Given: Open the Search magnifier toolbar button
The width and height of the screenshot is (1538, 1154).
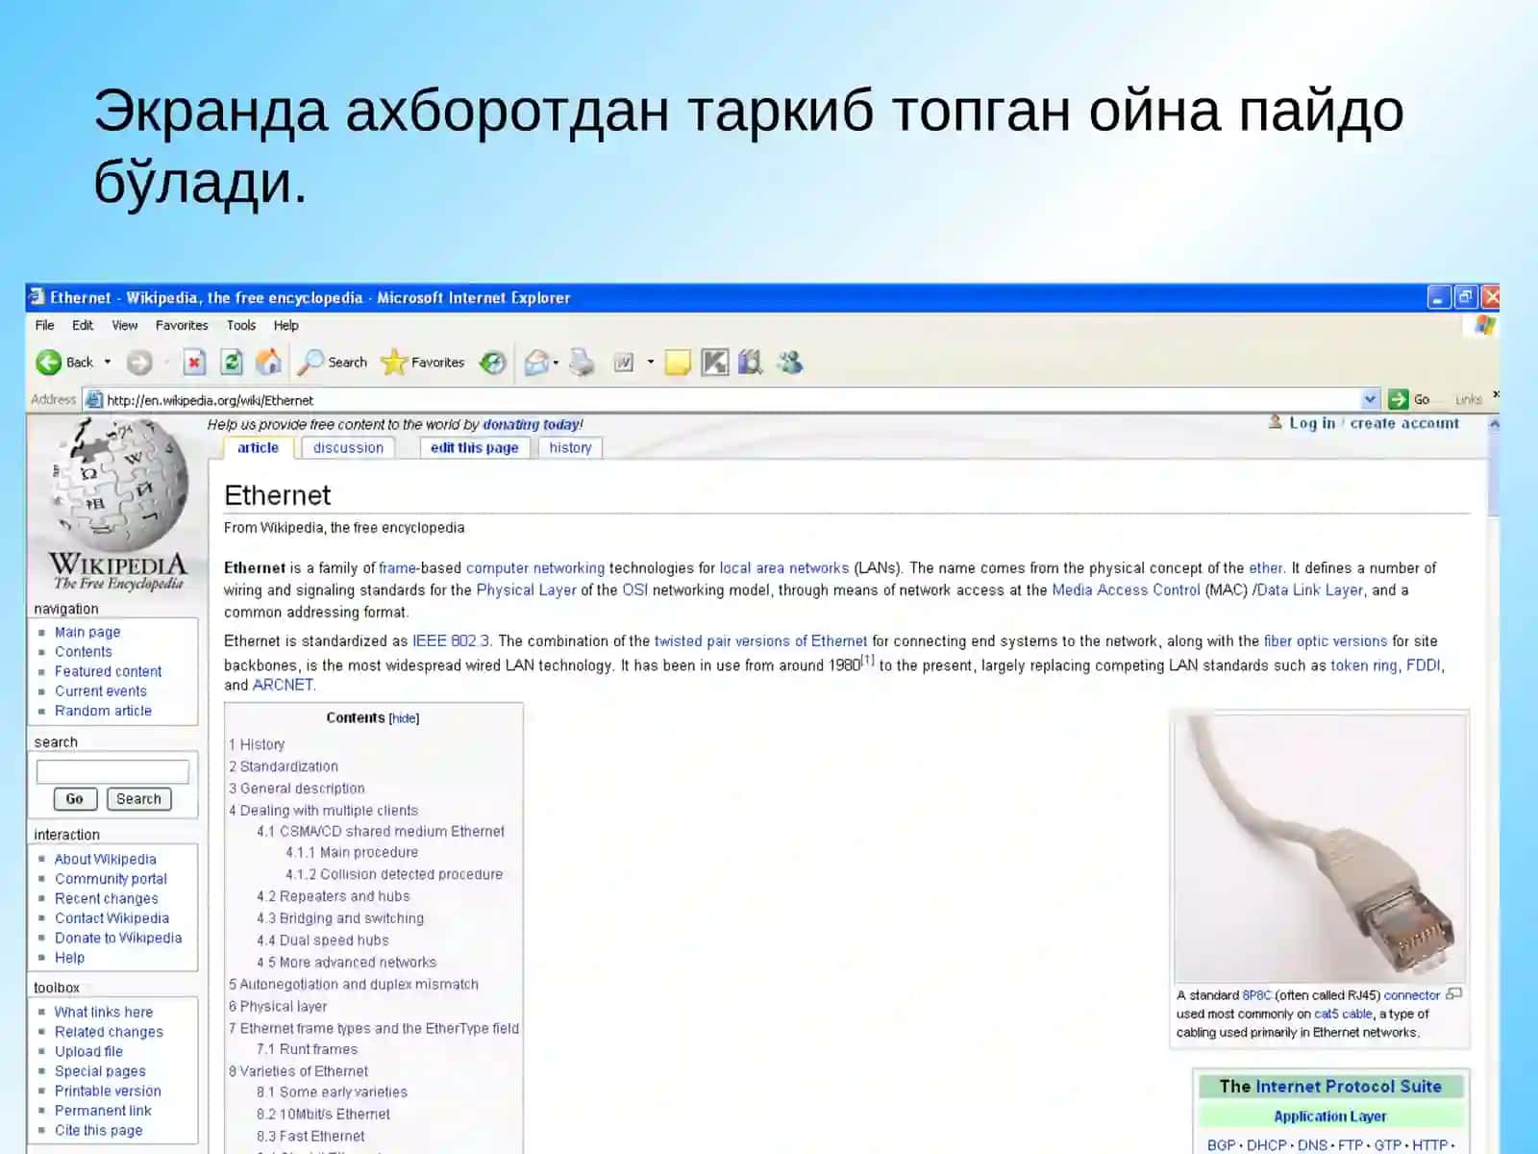Looking at the screenshot, I should (333, 363).
